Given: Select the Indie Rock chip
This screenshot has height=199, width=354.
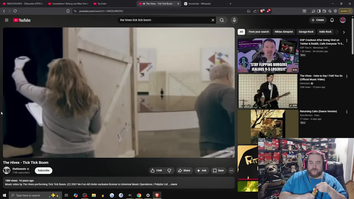Looking at the screenshot, I should [325, 32].
